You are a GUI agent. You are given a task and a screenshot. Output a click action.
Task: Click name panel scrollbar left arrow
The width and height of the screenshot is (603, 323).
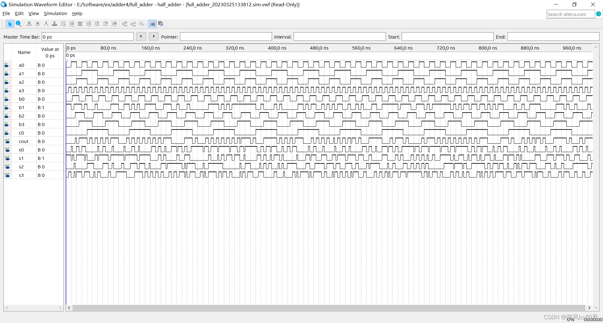pyautogui.click(x=7, y=308)
